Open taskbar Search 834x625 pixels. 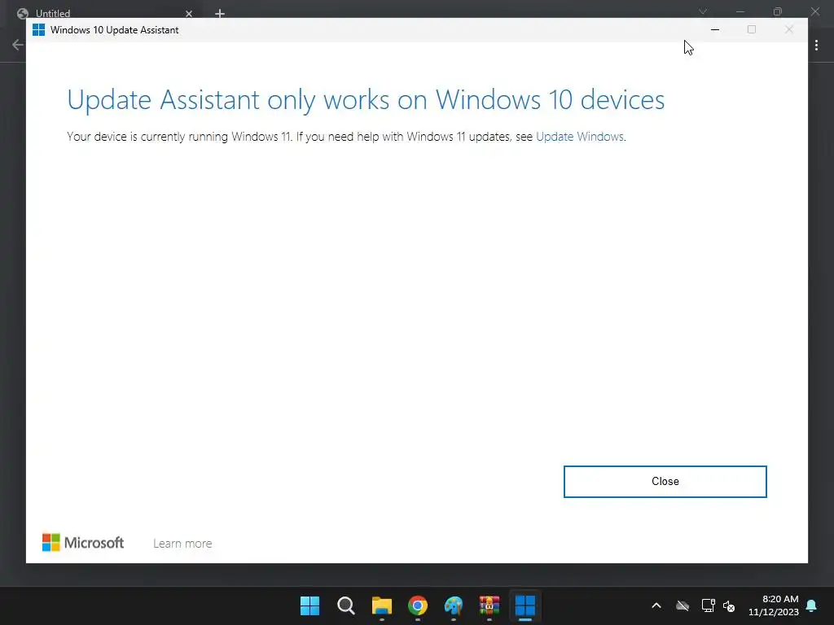(x=345, y=605)
